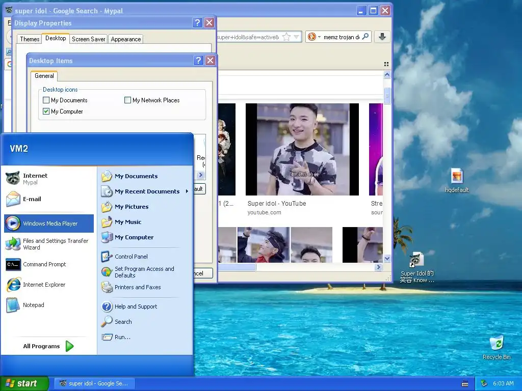This screenshot has width=522, height=391.
Task: Click the Mypal downloads arrow icon
Action: pyautogui.click(x=382, y=37)
